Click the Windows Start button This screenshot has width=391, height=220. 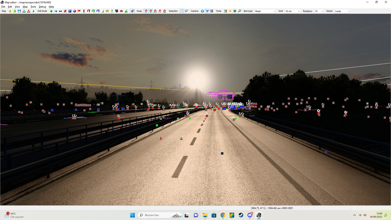[132, 215]
